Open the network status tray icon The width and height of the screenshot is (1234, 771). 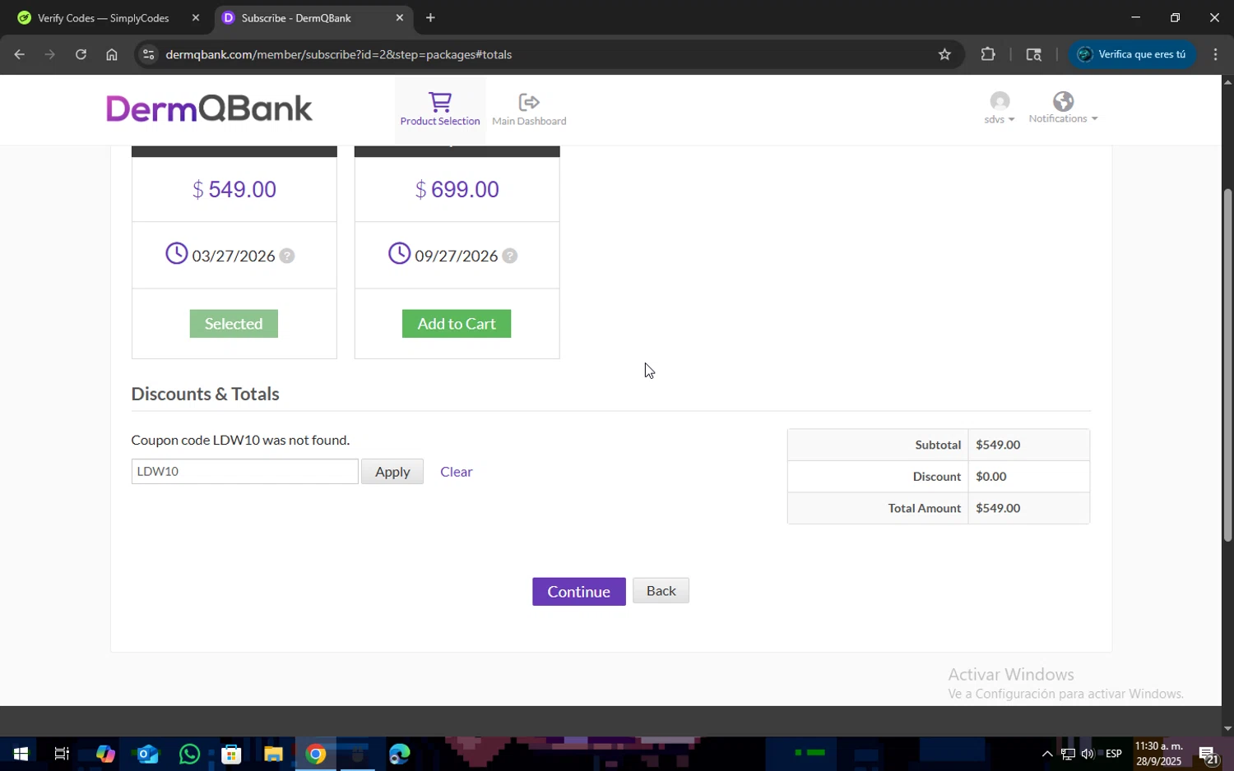1067,754
